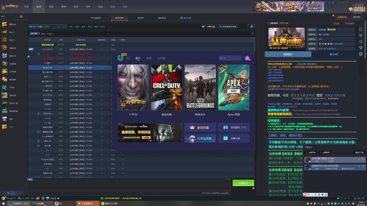Click the round teal logo in the accelerator popup
Image resolution: width=367 pixels, height=206 pixels.
(120, 58)
